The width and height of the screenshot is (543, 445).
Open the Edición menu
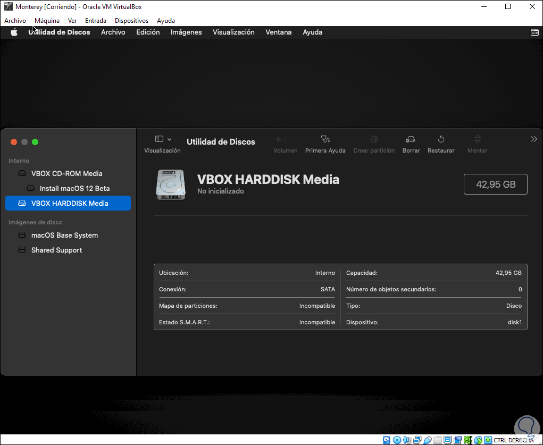click(x=148, y=32)
